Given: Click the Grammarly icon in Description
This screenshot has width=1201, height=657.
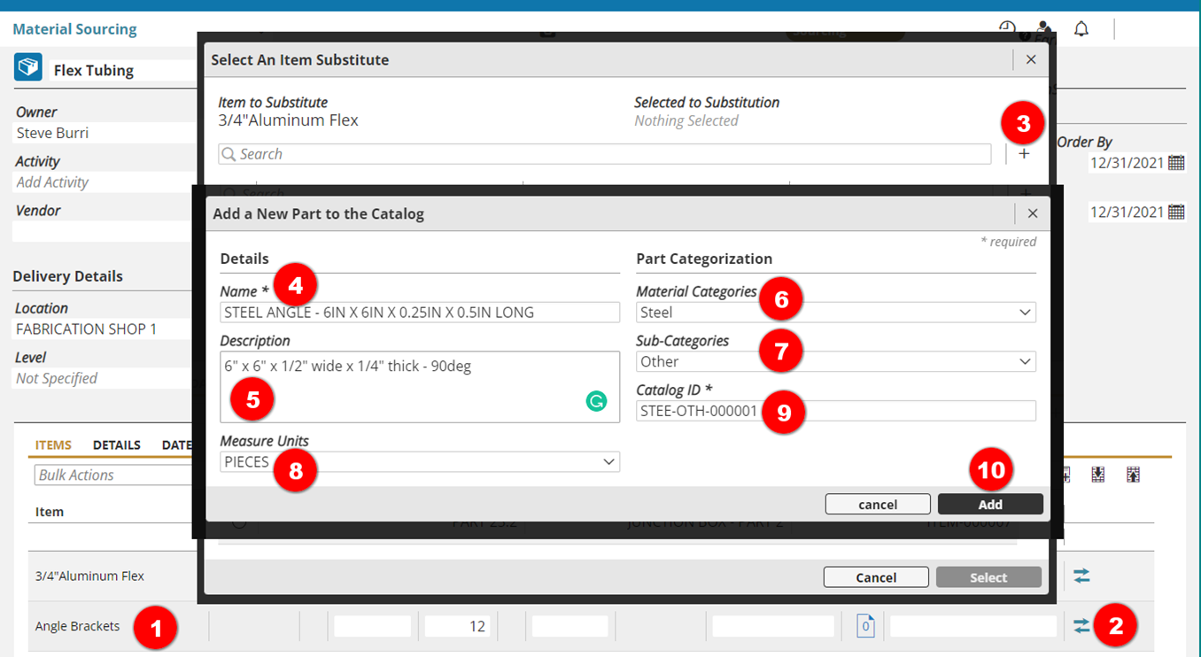Looking at the screenshot, I should pos(596,401).
